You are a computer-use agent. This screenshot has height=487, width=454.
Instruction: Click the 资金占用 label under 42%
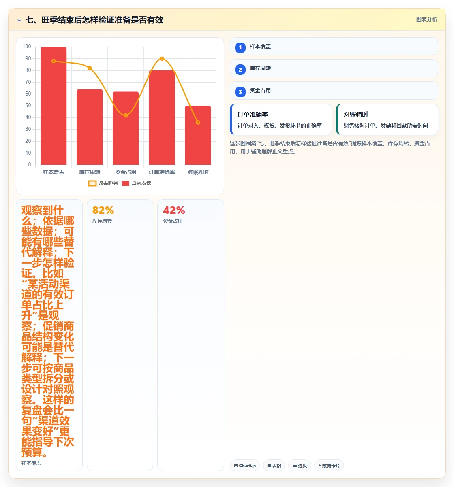coord(173,221)
